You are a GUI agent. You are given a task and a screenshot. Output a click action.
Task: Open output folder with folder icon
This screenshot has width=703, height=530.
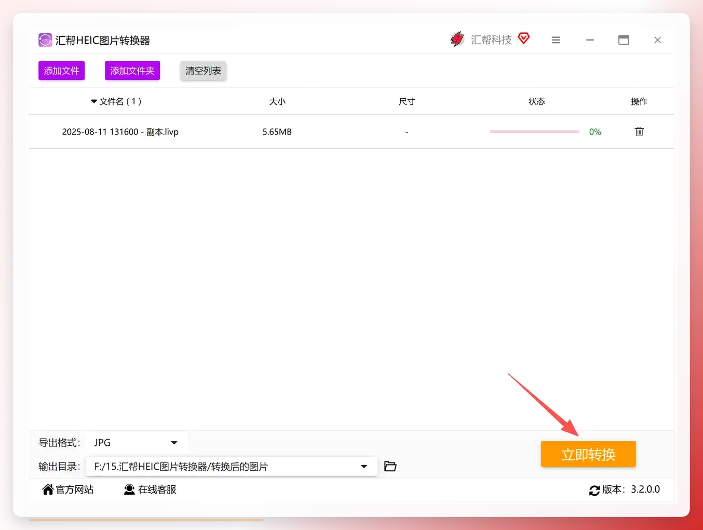pos(390,466)
